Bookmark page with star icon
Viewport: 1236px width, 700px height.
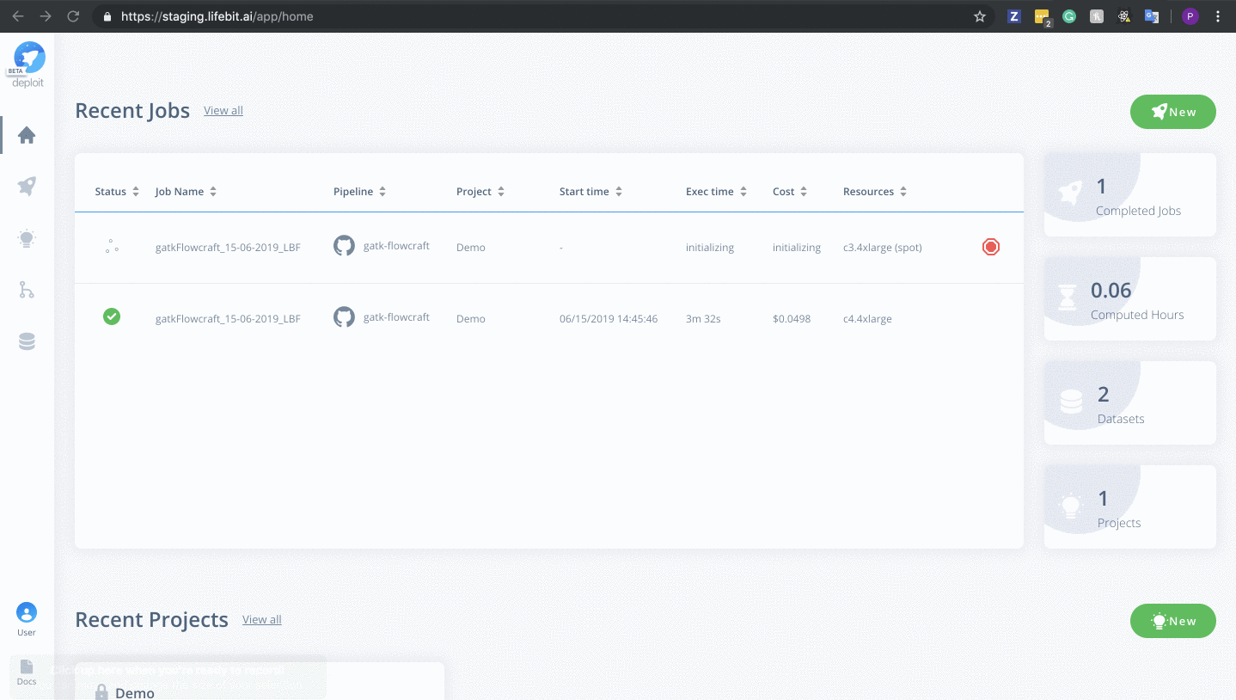979,16
